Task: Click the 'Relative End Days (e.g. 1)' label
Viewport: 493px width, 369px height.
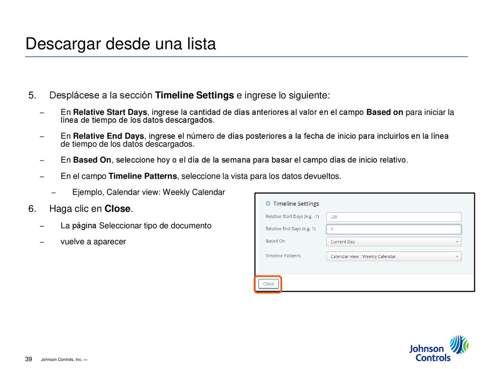Action: click(290, 229)
